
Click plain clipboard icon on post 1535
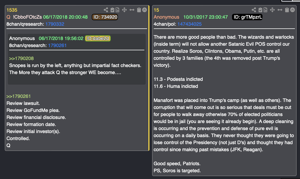point(139,10)
